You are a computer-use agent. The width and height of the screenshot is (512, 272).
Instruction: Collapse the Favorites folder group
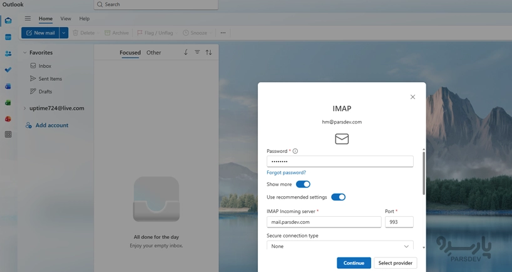25,53
